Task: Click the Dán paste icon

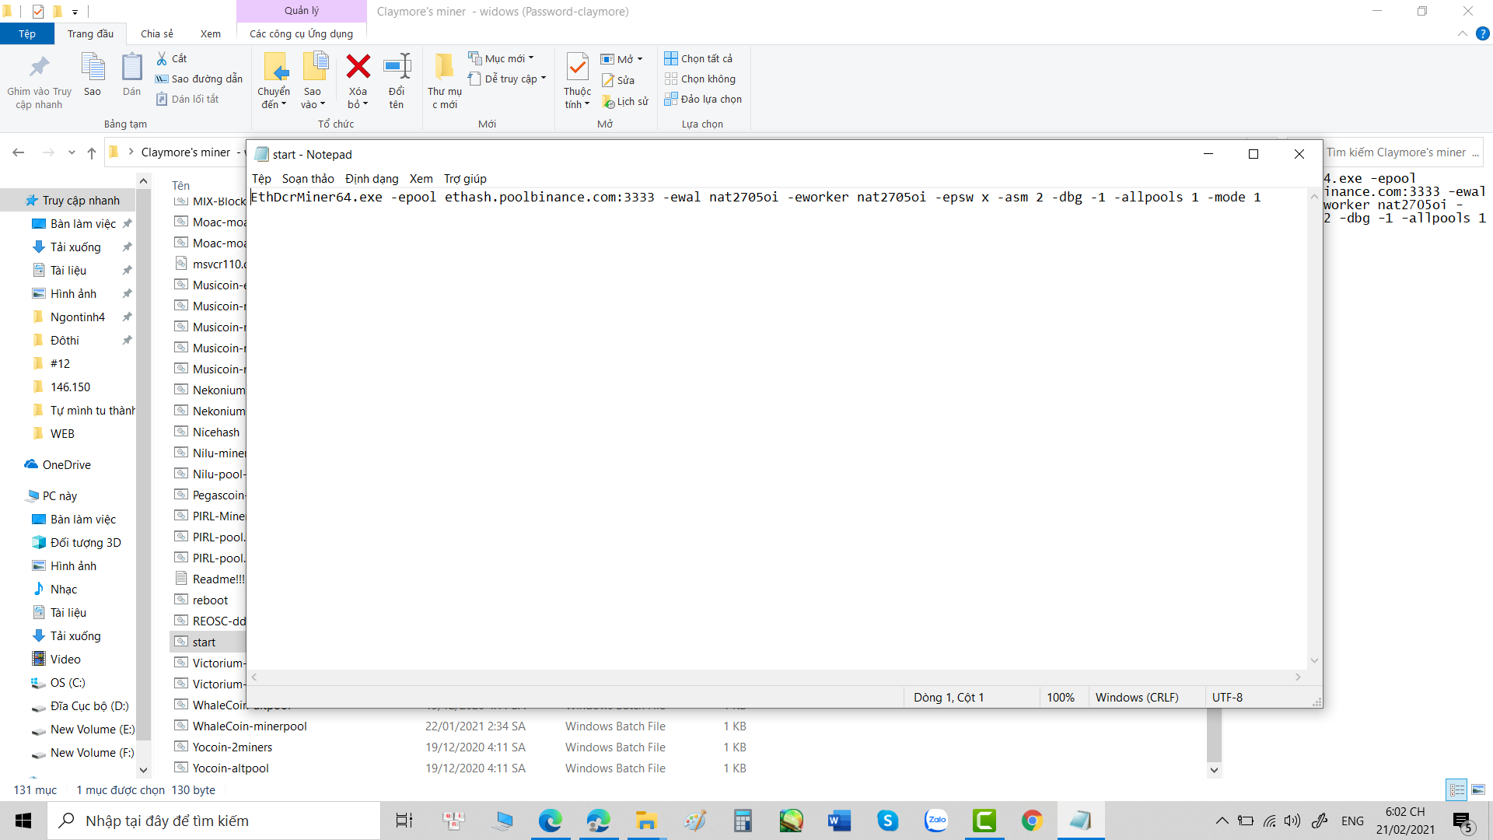Action: coord(131,68)
